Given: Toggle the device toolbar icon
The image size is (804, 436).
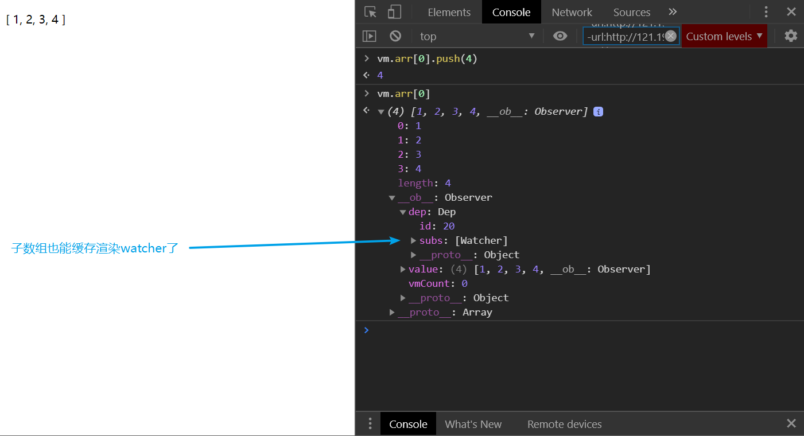Looking at the screenshot, I should click(394, 12).
